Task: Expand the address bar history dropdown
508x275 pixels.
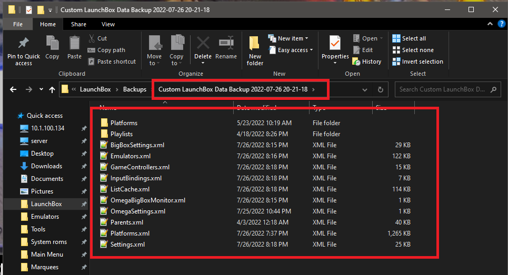Action: pyautogui.click(x=364, y=89)
